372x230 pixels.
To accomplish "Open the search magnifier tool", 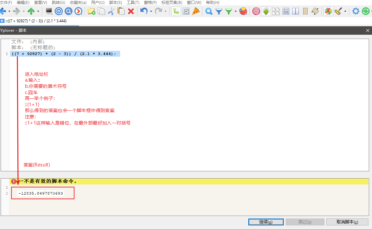I will tap(209, 11).
